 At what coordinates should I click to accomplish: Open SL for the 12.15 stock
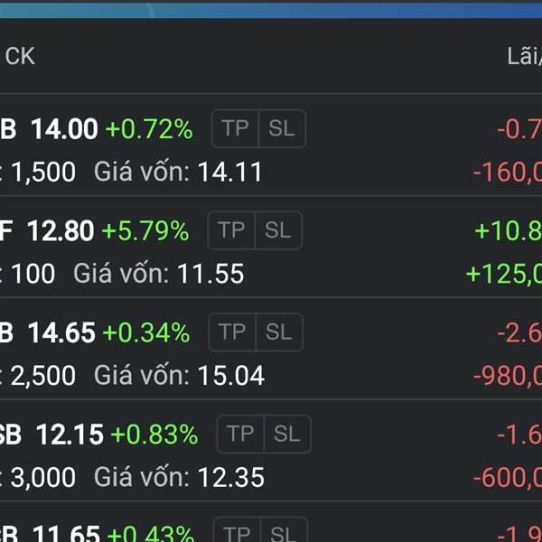tap(287, 435)
